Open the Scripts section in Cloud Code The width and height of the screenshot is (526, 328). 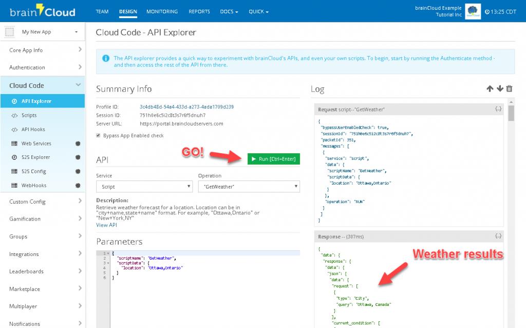[29, 115]
